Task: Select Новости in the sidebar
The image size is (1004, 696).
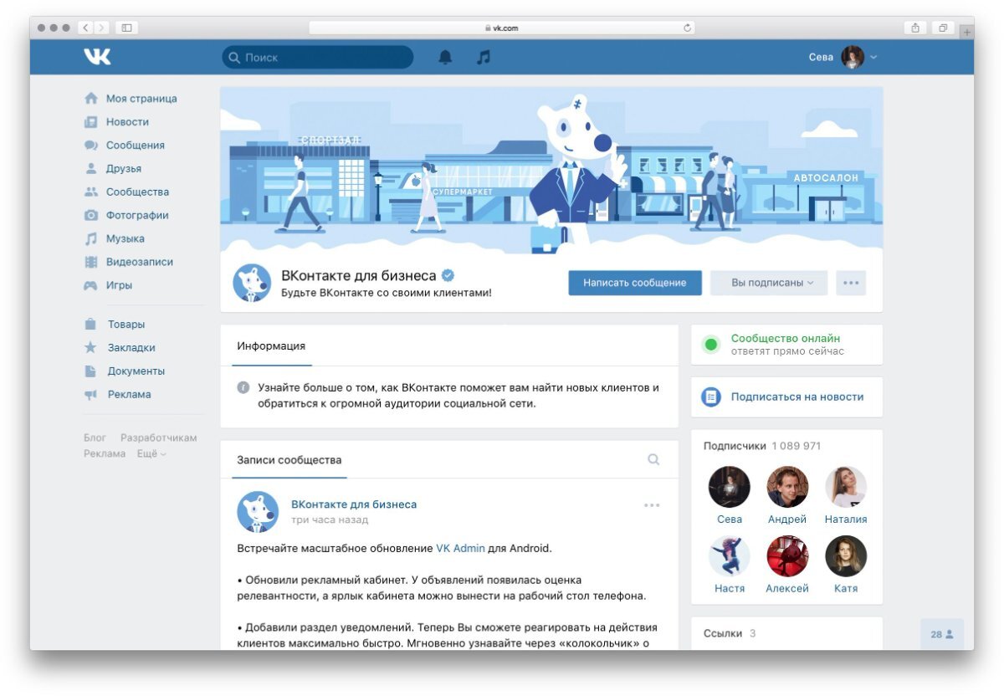Action: coord(125,121)
